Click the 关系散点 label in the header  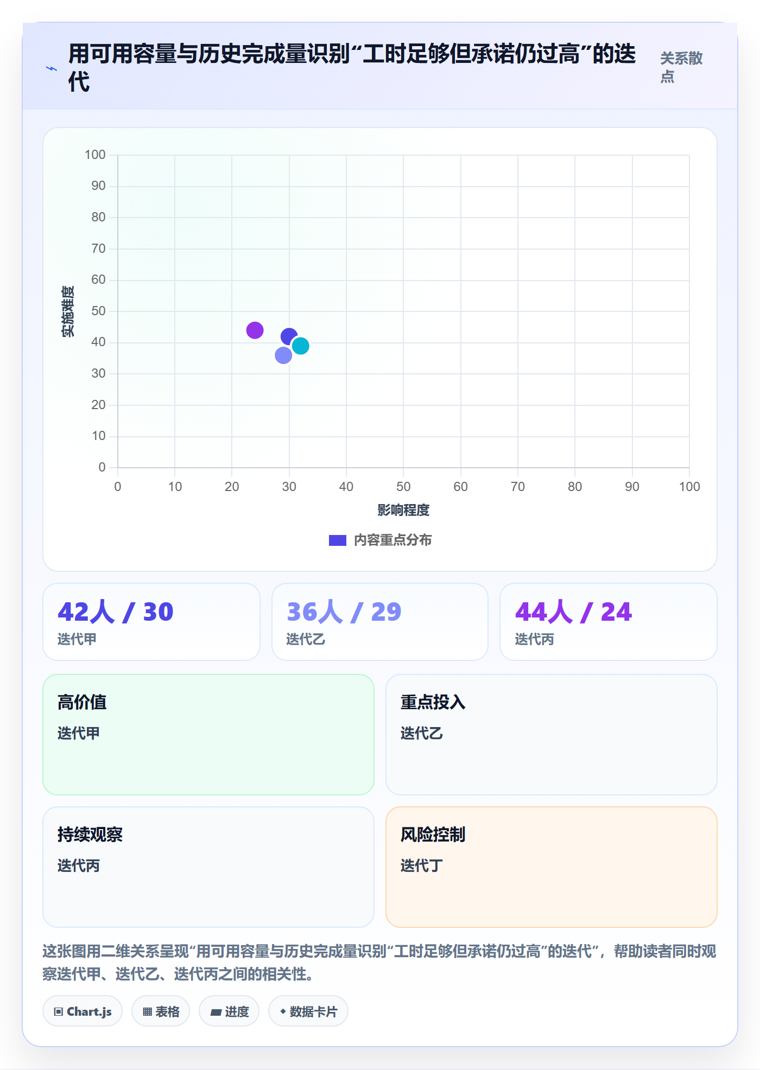[x=681, y=67]
